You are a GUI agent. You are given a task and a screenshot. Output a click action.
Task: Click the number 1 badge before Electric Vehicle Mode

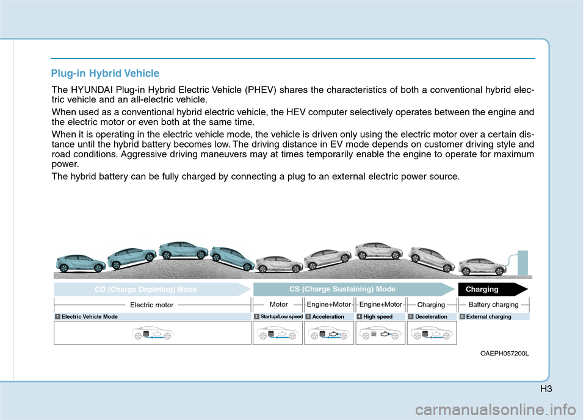click(x=57, y=316)
